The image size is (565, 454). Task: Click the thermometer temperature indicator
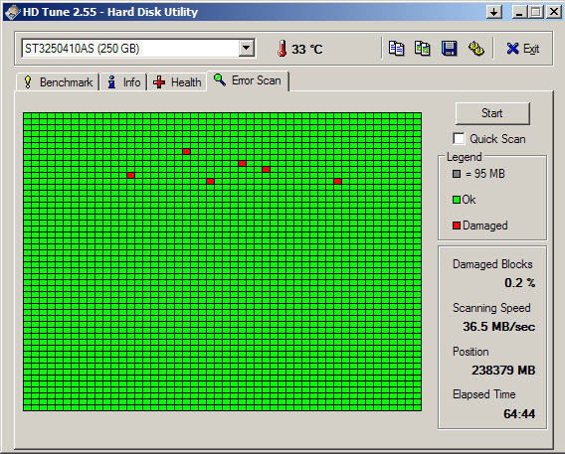point(282,49)
